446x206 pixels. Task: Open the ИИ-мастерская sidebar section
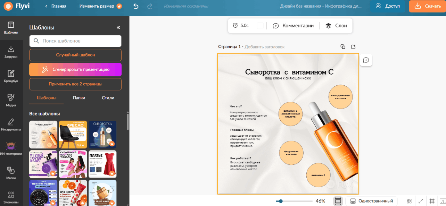pyautogui.click(x=11, y=149)
